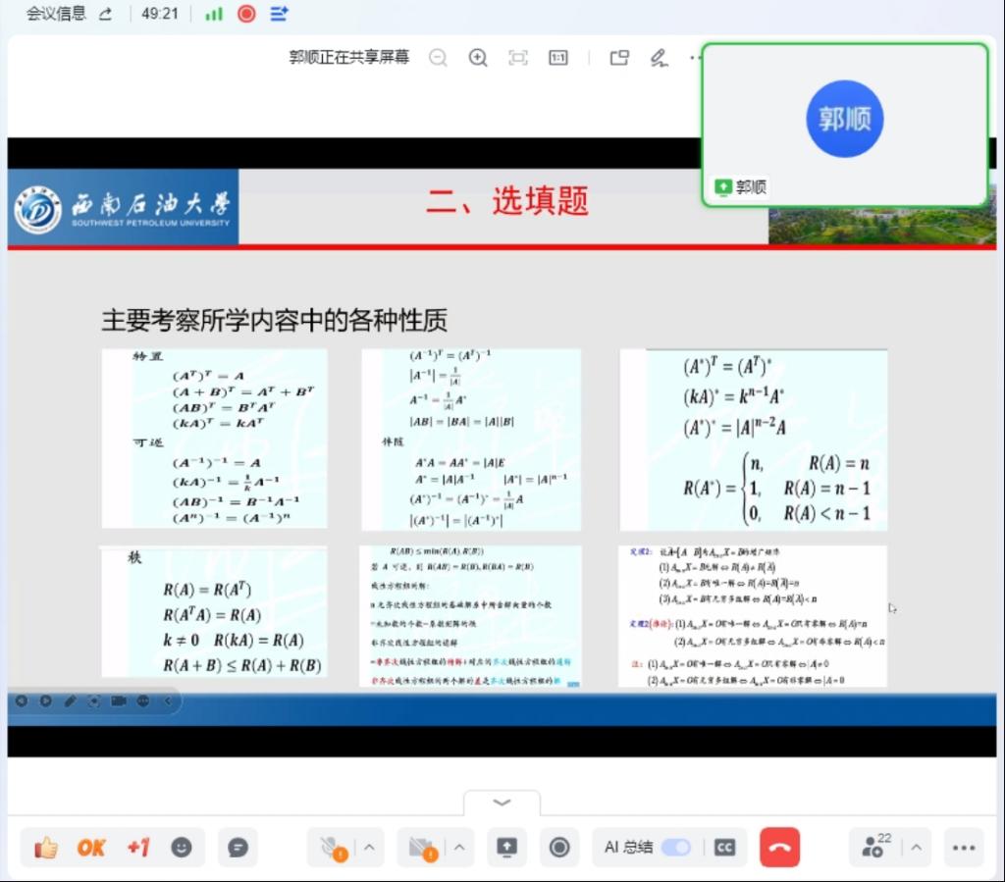Expand camera options arrow
Viewport: 1005px width, 882px height.
(459, 848)
